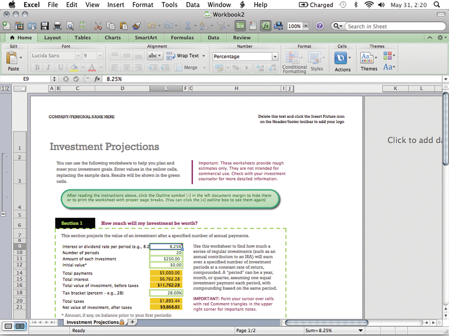The height and width of the screenshot is (336, 449).
Task: Print the worksheet using printer icon
Action: click(x=57, y=26)
